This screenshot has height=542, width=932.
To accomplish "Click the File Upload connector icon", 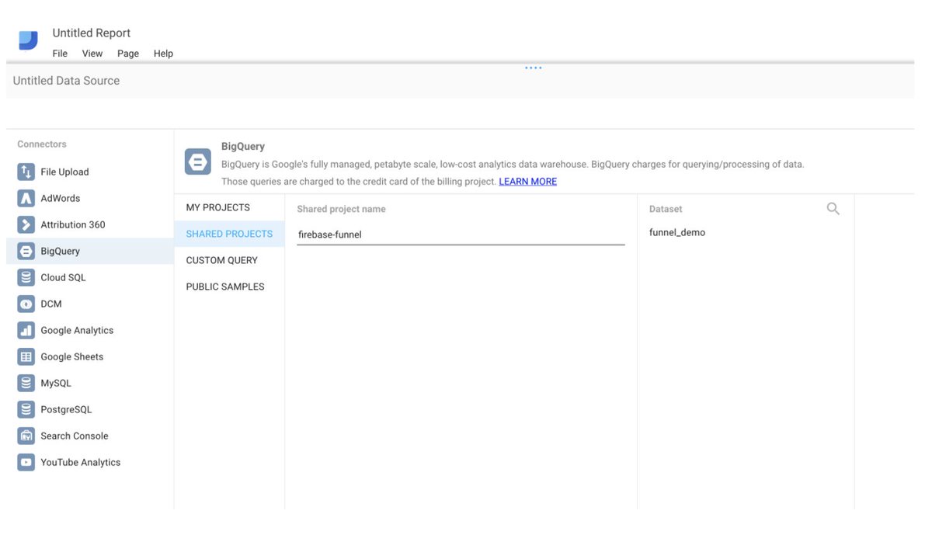I will 26,172.
